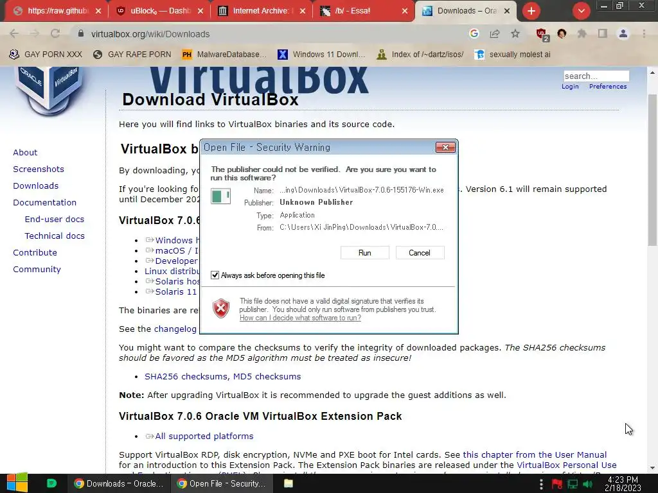Click the Run button in security warning
658x493 pixels.
365,253
